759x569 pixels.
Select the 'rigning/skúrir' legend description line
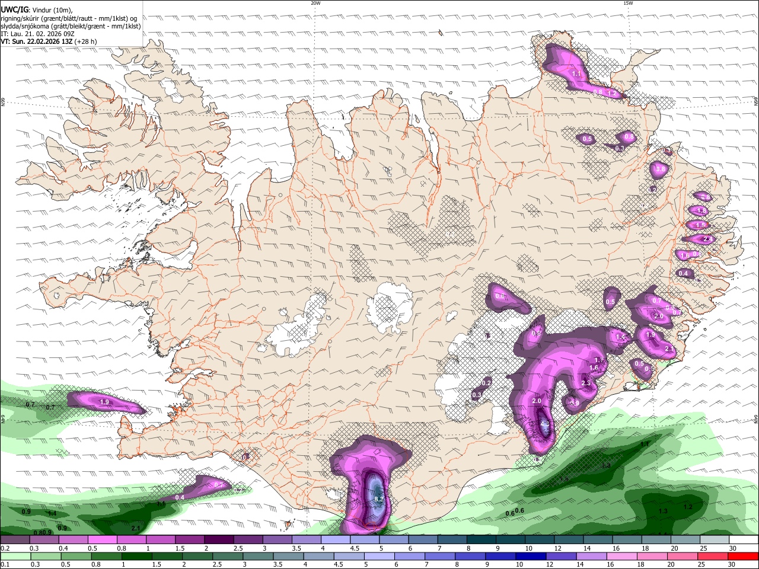click(x=68, y=18)
